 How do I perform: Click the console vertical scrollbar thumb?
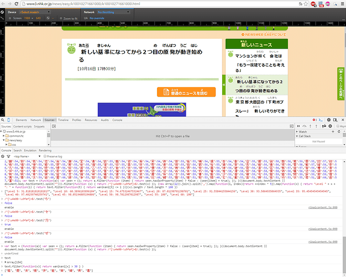344,254
